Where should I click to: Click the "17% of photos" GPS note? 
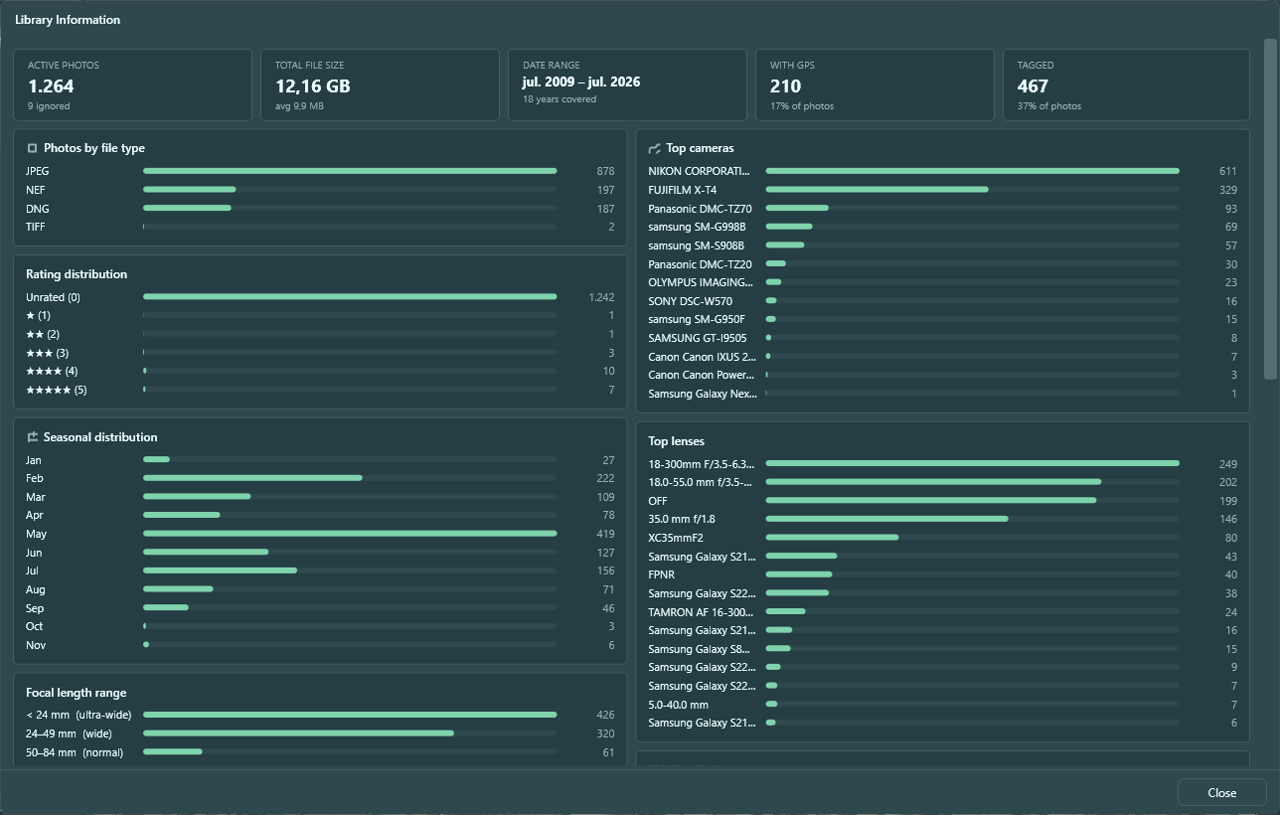(802, 106)
